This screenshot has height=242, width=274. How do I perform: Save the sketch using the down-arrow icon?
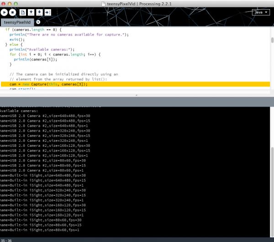pos(39,12)
